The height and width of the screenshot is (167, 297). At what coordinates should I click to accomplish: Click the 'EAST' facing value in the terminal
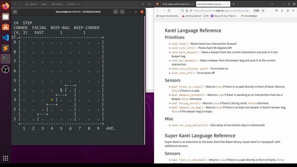pos(39,32)
